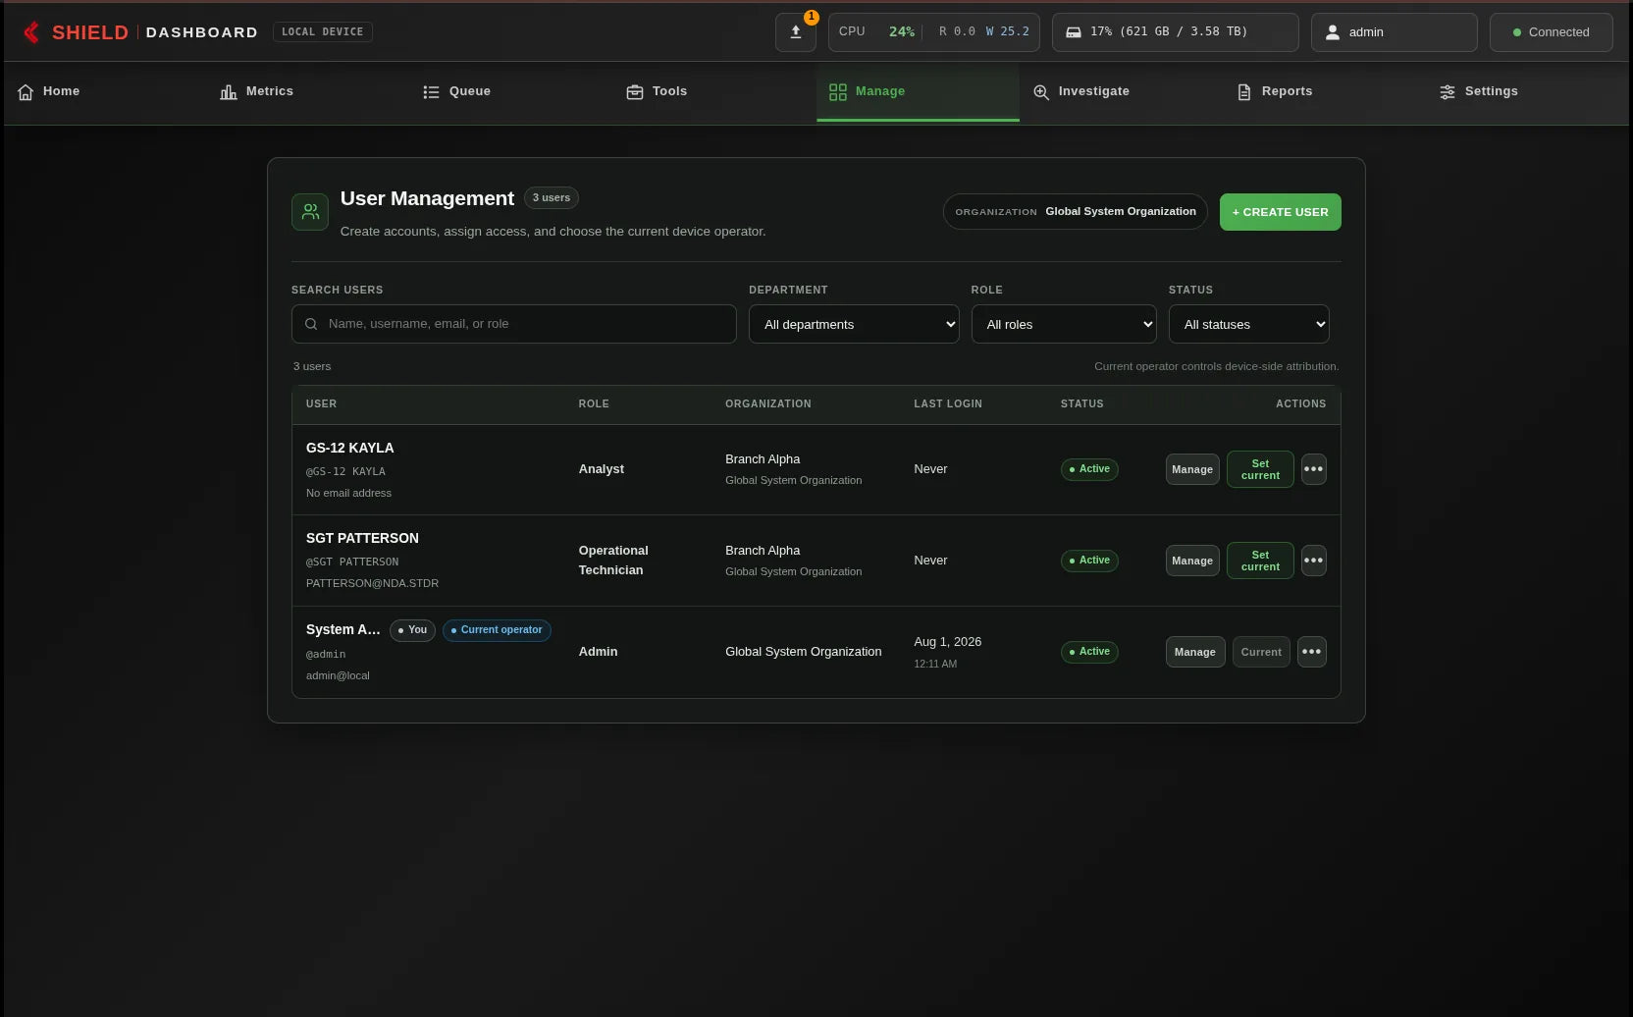Set GS-12 KAYLA as current operator

click(x=1260, y=469)
